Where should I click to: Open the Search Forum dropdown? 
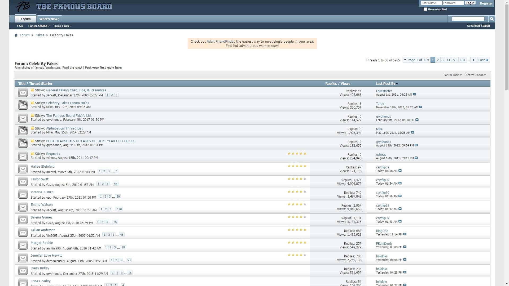(475, 75)
